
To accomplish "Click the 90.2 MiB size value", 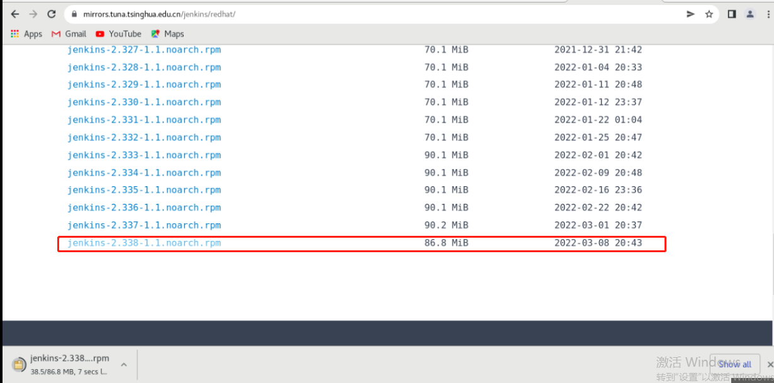I will point(446,225).
